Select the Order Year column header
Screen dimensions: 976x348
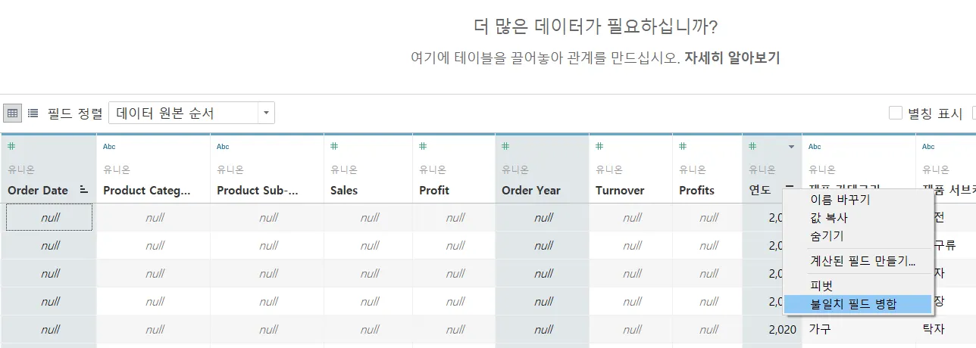(531, 191)
